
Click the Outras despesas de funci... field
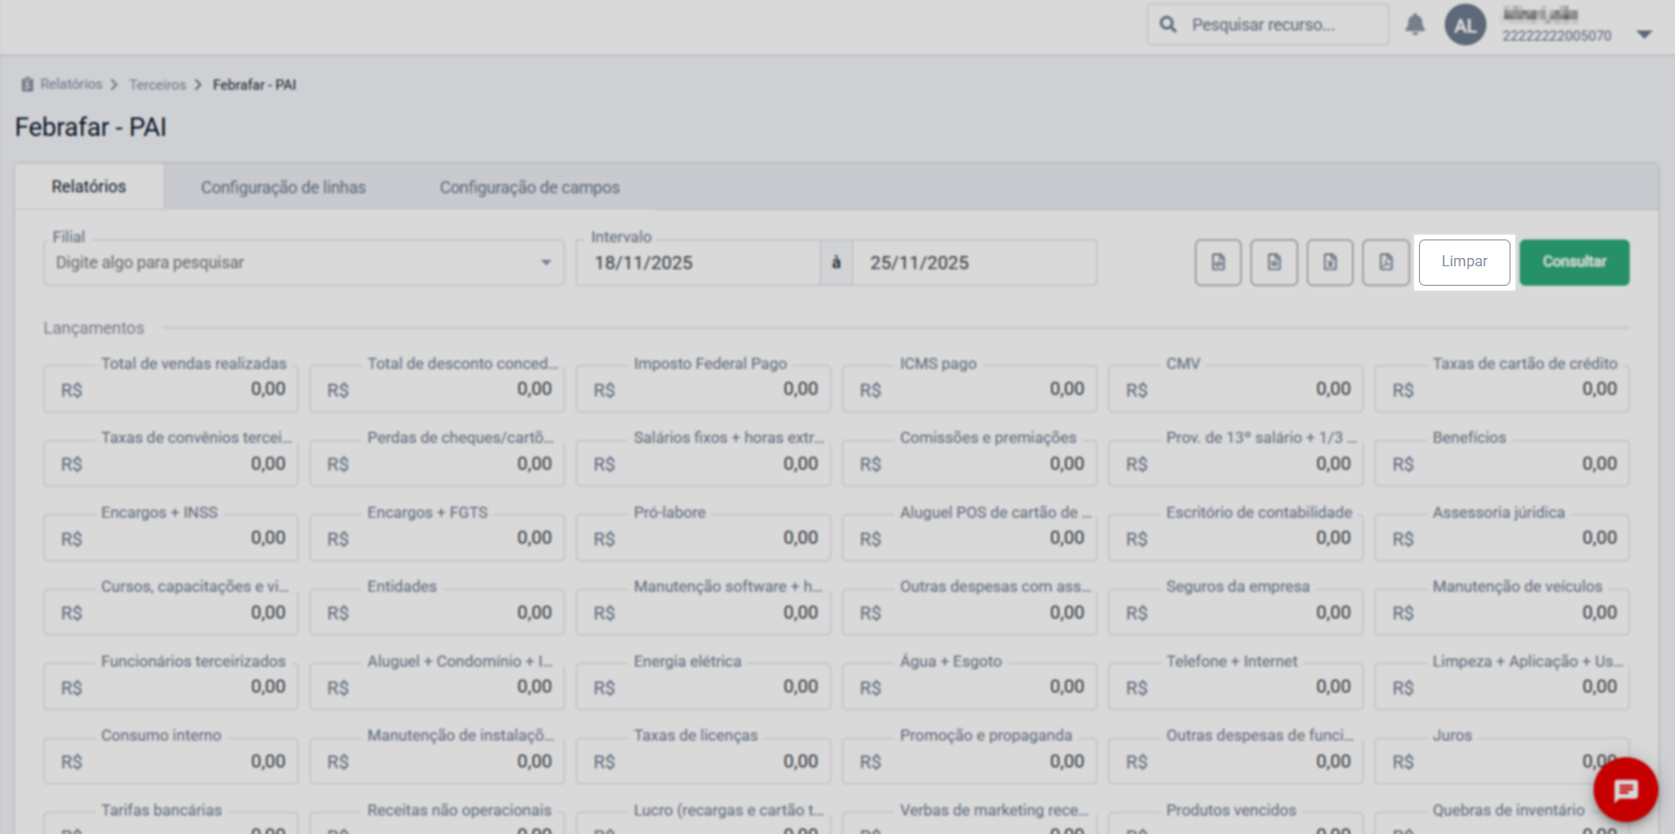1236,761
